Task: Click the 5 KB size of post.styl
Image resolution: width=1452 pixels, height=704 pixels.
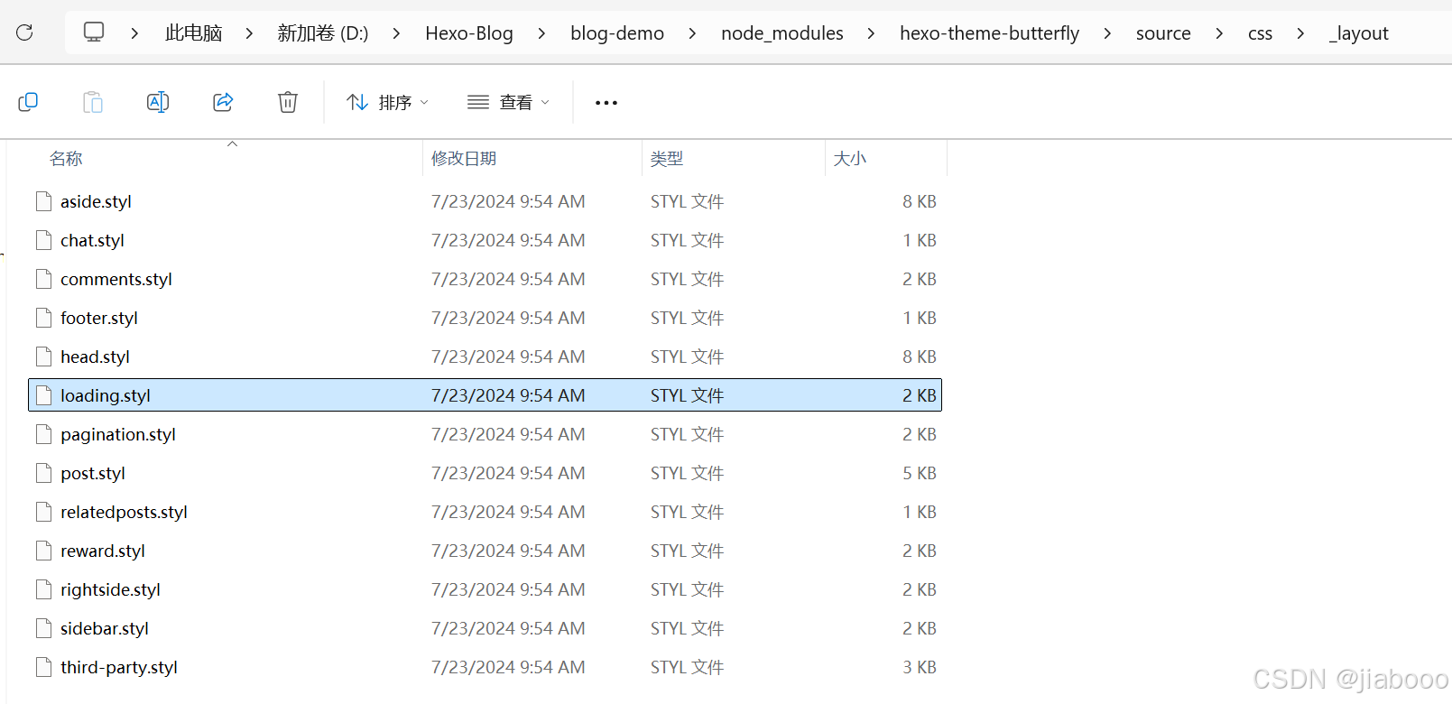Action: [x=920, y=473]
